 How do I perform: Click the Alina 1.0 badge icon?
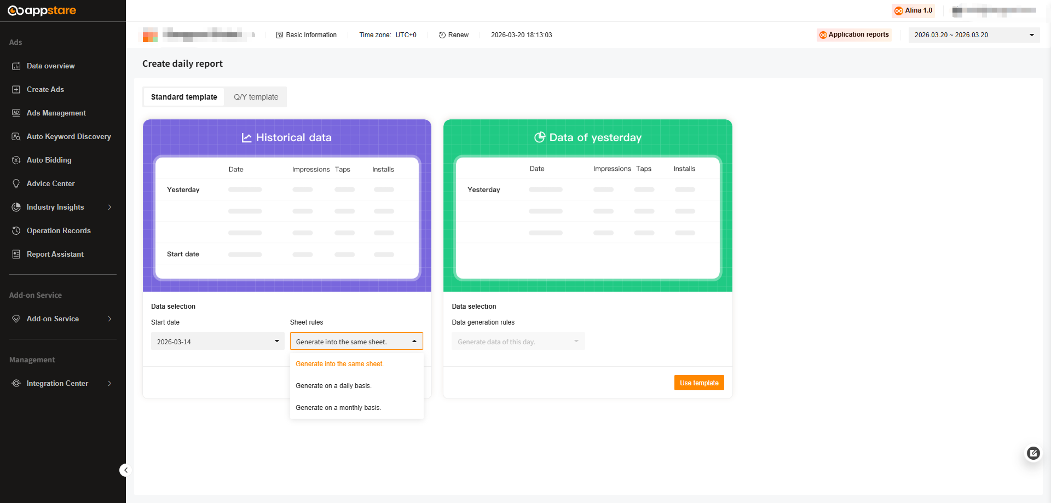click(899, 10)
